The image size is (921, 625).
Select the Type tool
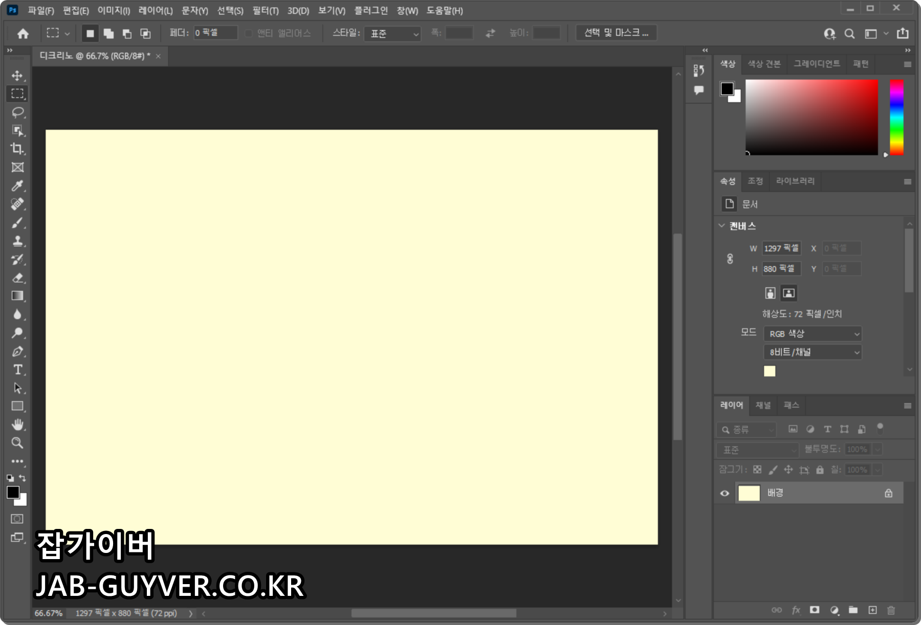tap(17, 369)
